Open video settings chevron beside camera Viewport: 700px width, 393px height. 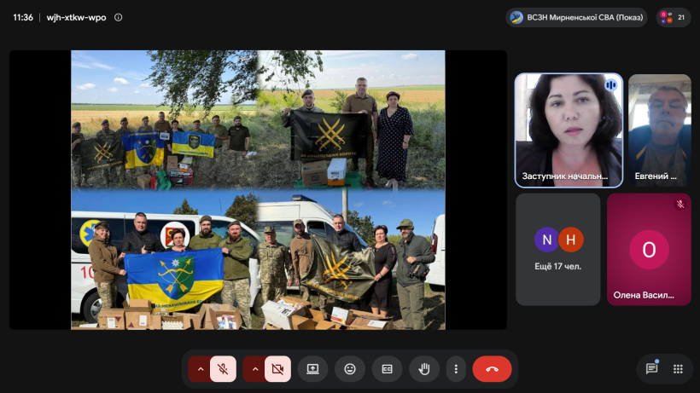coord(255,369)
